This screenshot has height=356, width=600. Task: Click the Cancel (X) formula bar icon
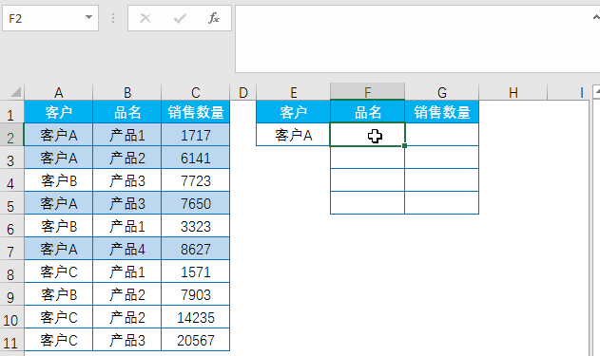pyautogui.click(x=145, y=18)
